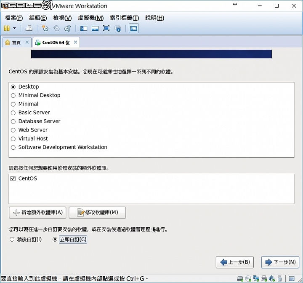Select the Minimal Desktop option
The image size is (303, 283).
click(13, 95)
